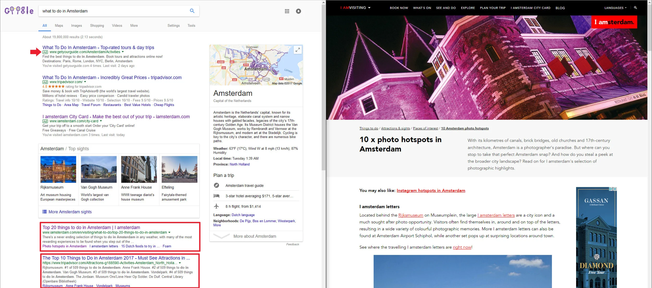This screenshot has width=652, height=288.
Task: Open WHAT'S ON in site navigation
Action: [422, 8]
